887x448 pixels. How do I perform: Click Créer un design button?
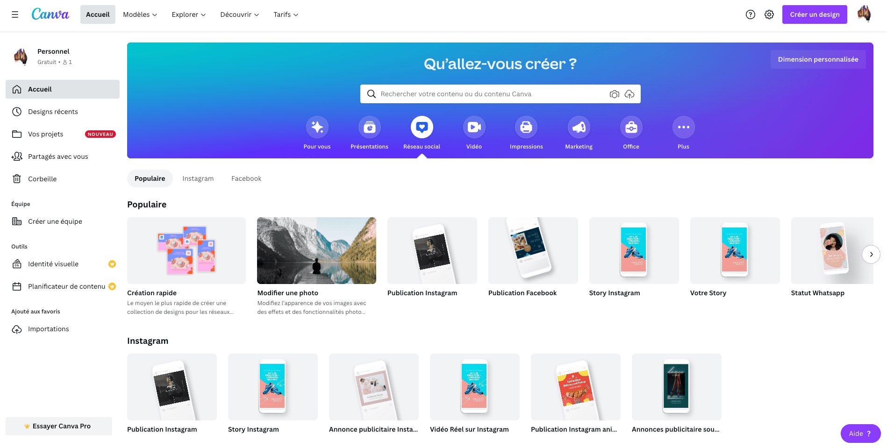click(815, 14)
